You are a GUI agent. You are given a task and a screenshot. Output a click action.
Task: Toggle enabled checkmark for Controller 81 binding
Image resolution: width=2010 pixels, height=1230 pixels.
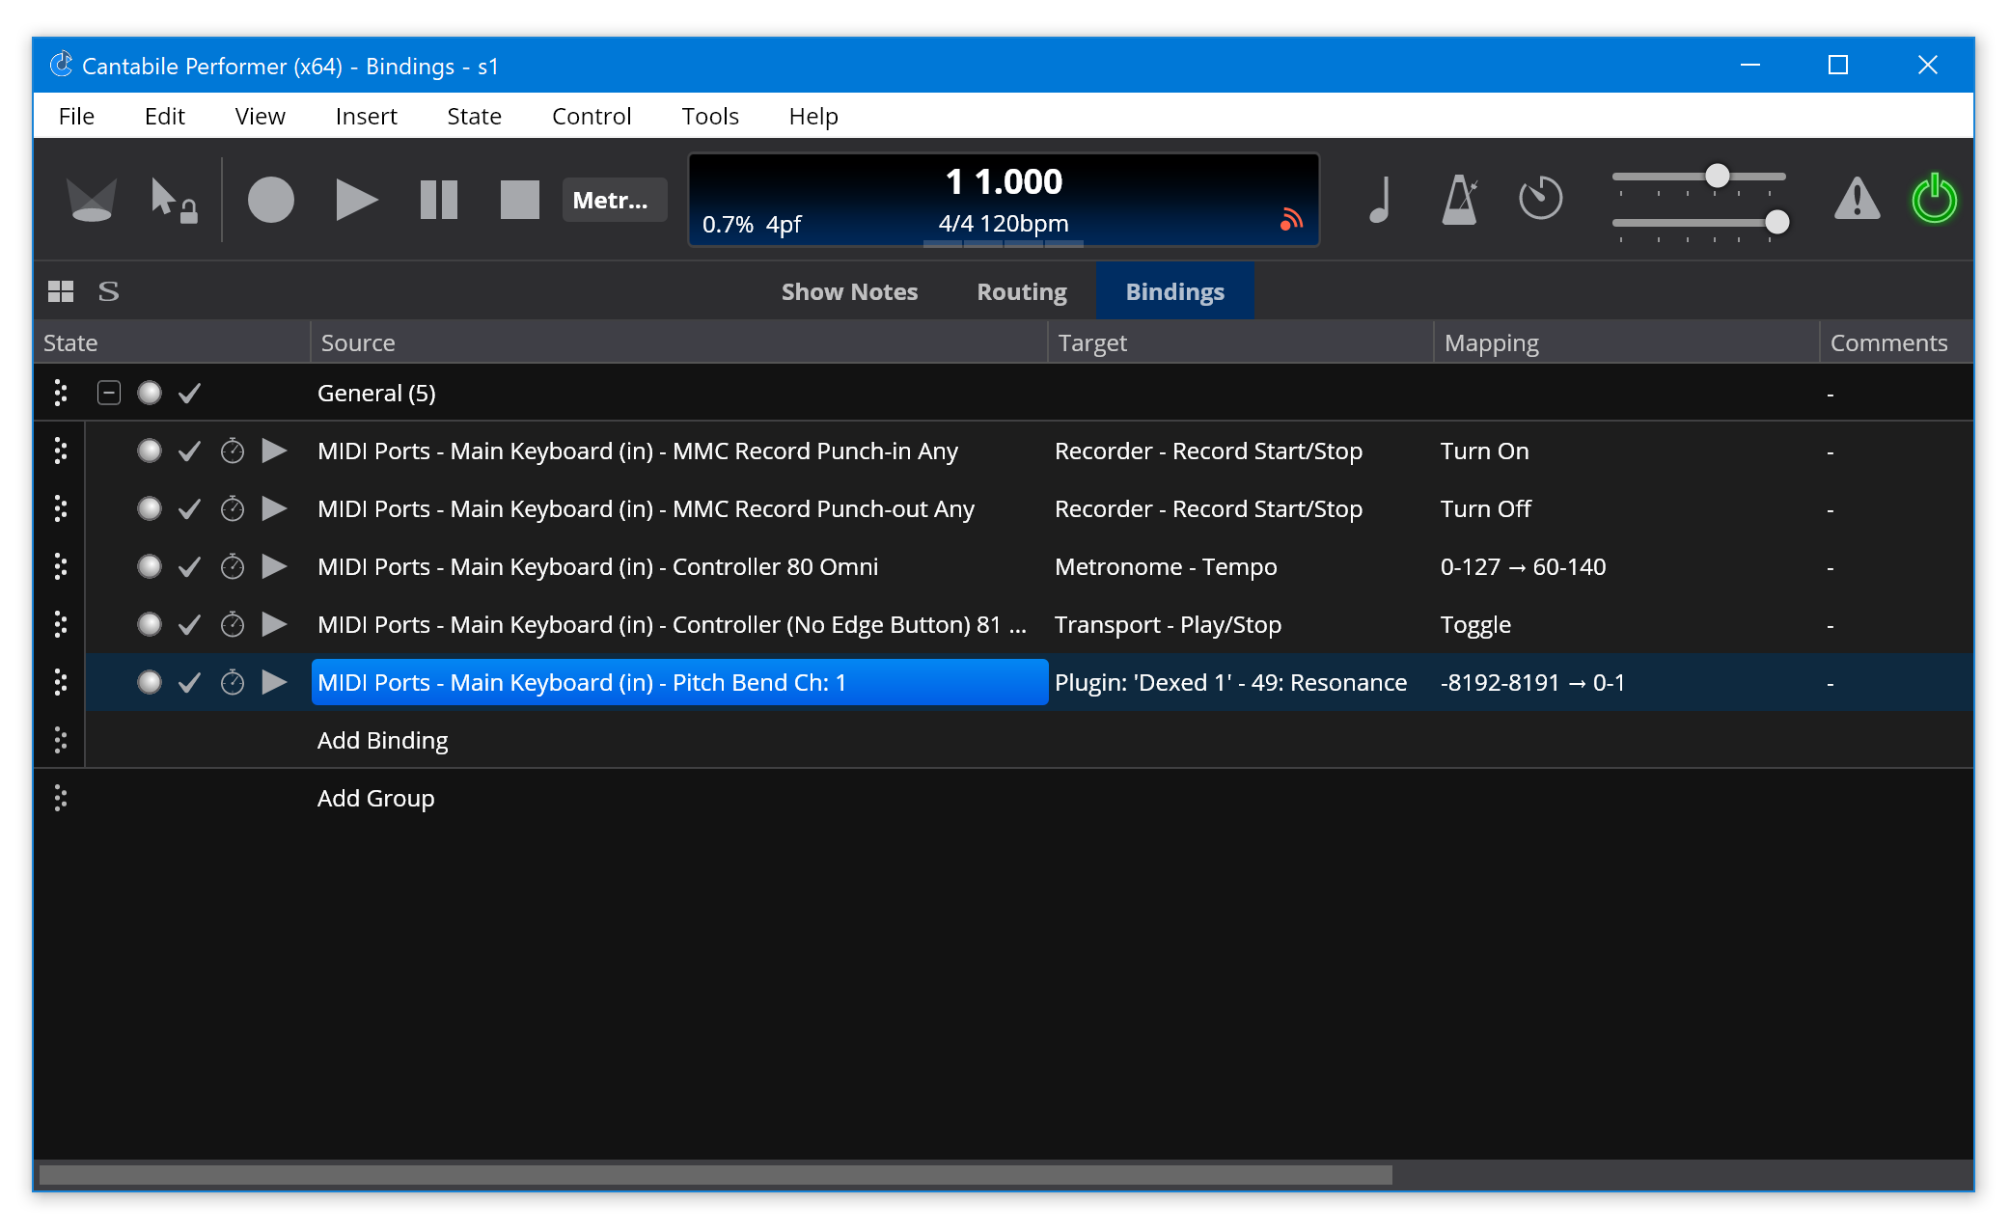click(190, 624)
